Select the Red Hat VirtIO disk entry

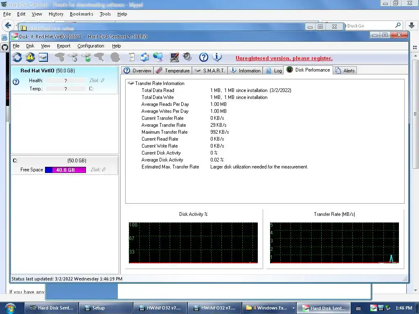pos(65,80)
